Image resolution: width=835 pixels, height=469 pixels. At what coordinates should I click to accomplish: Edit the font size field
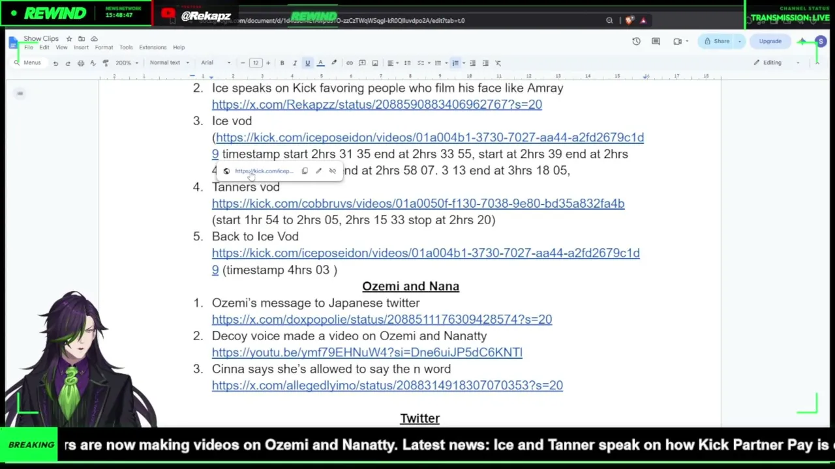tap(255, 63)
